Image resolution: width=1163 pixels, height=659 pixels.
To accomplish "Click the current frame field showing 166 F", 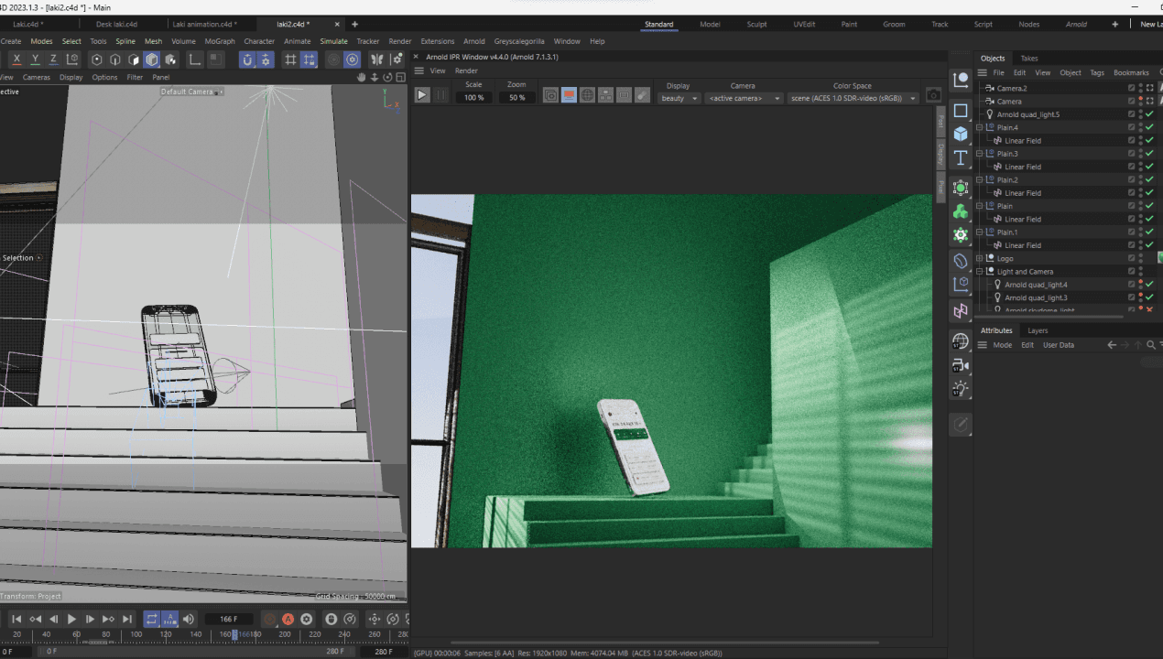I will 229,620.
